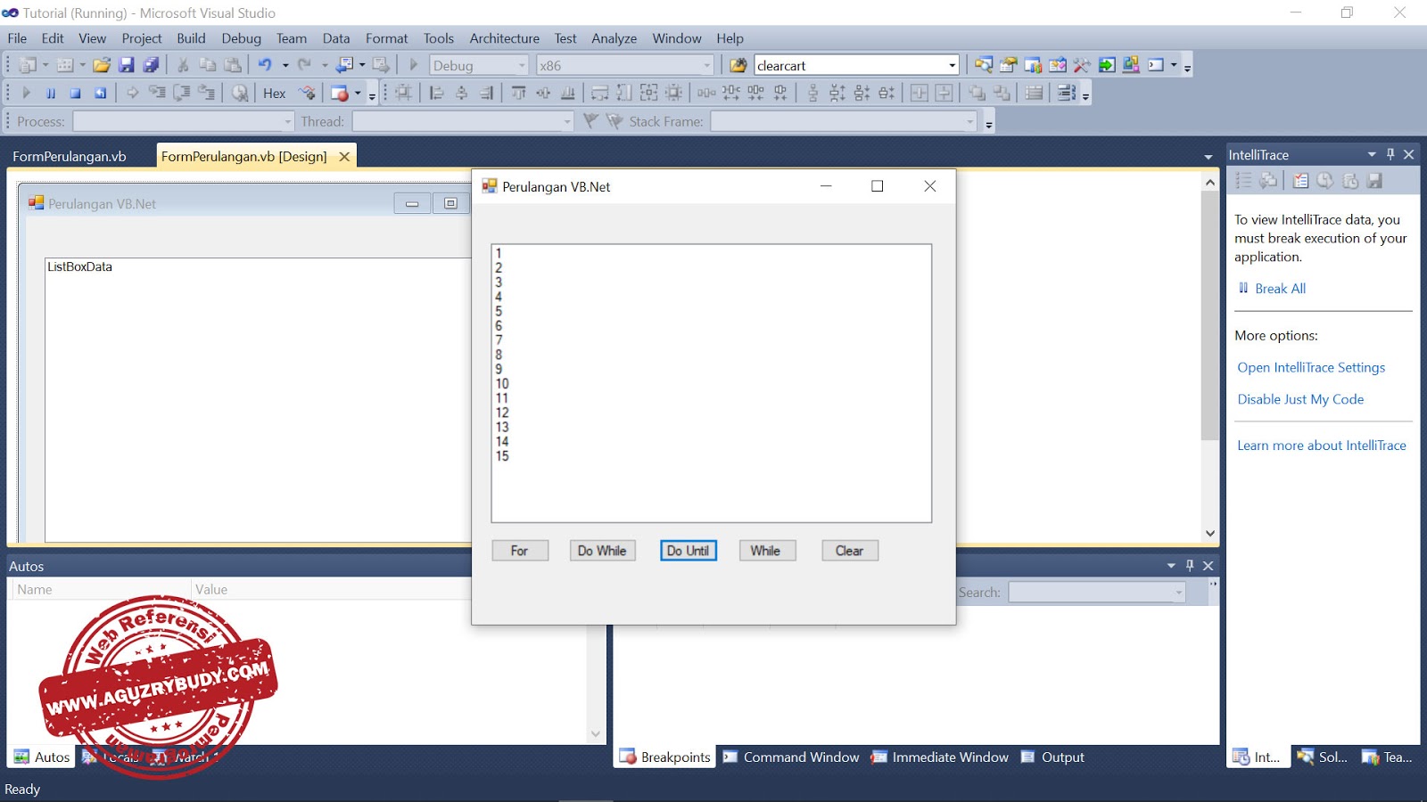Click the Breakpoints window icon with red dot
1427x802 pixels.
click(339, 93)
